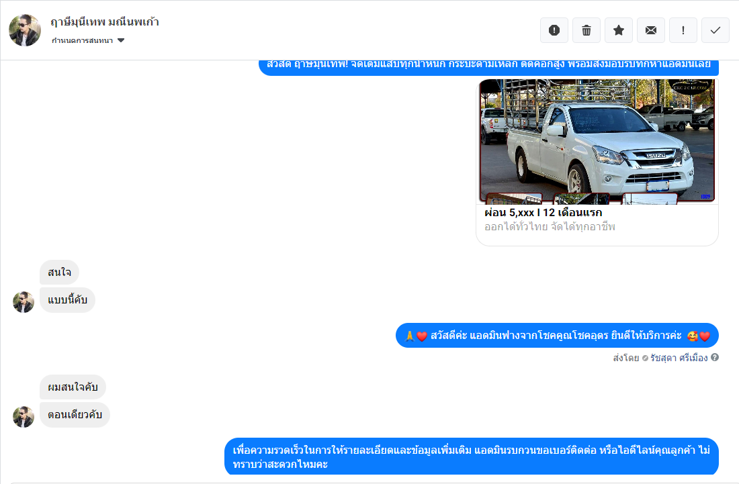Mark conversation as done with checkmark
This screenshot has height=484, width=739.
(715, 30)
